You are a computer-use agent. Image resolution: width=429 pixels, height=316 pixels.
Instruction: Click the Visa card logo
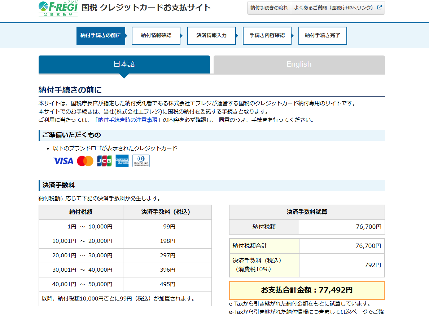click(x=63, y=161)
